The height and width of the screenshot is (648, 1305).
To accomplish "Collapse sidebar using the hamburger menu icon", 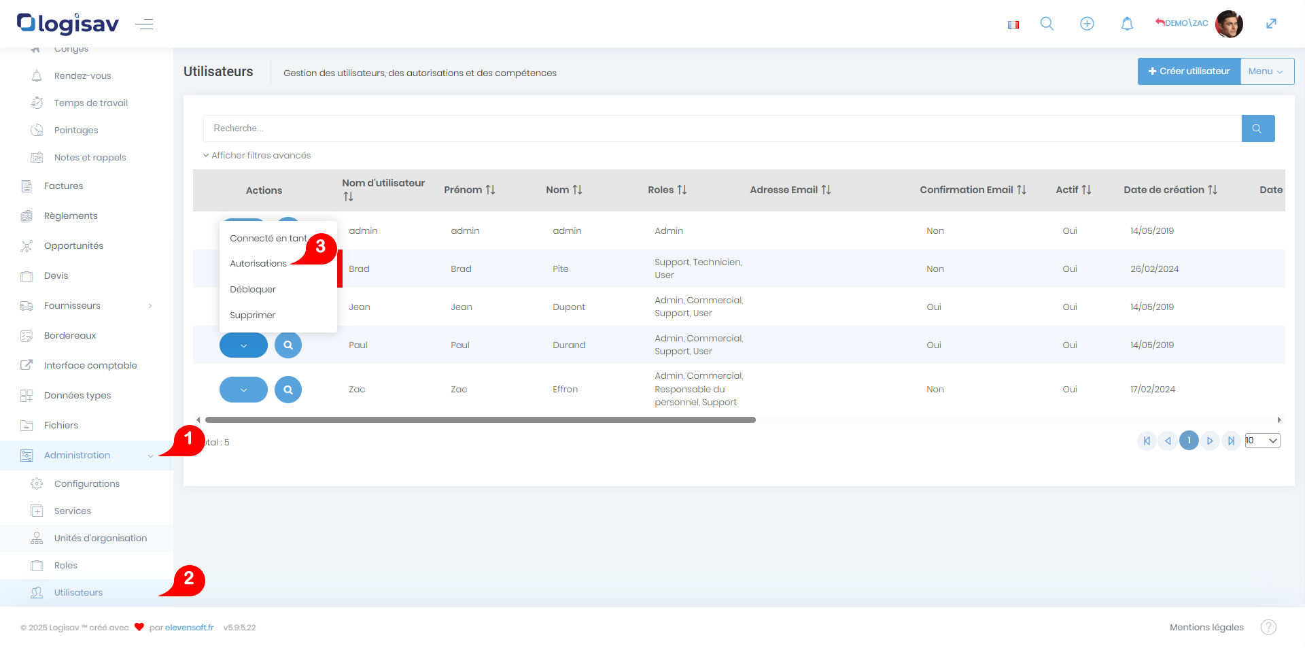I will pyautogui.click(x=144, y=24).
